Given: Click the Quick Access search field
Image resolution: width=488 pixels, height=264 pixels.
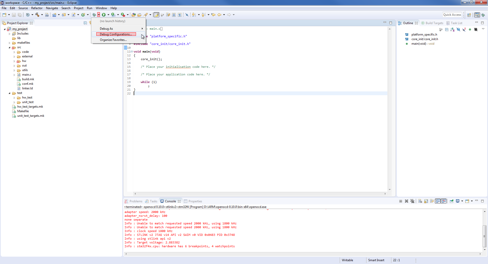Looking at the screenshot, I should tap(452, 15).
